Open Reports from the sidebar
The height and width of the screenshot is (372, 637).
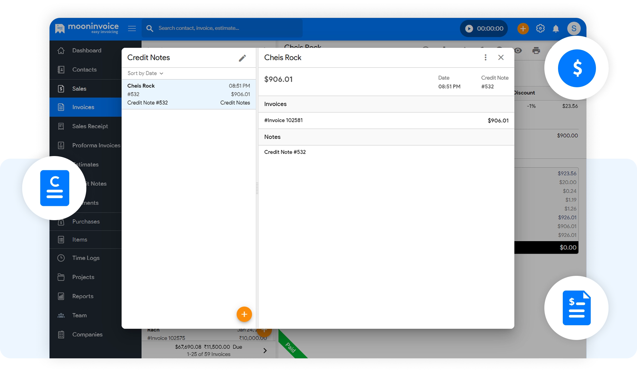[x=83, y=296]
